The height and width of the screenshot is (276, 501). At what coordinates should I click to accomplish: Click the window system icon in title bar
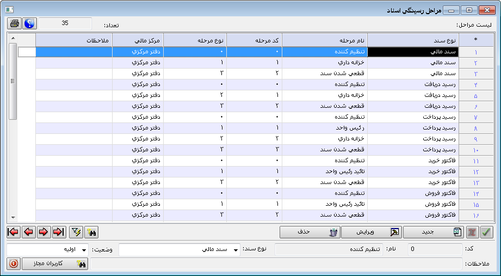[9, 10]
